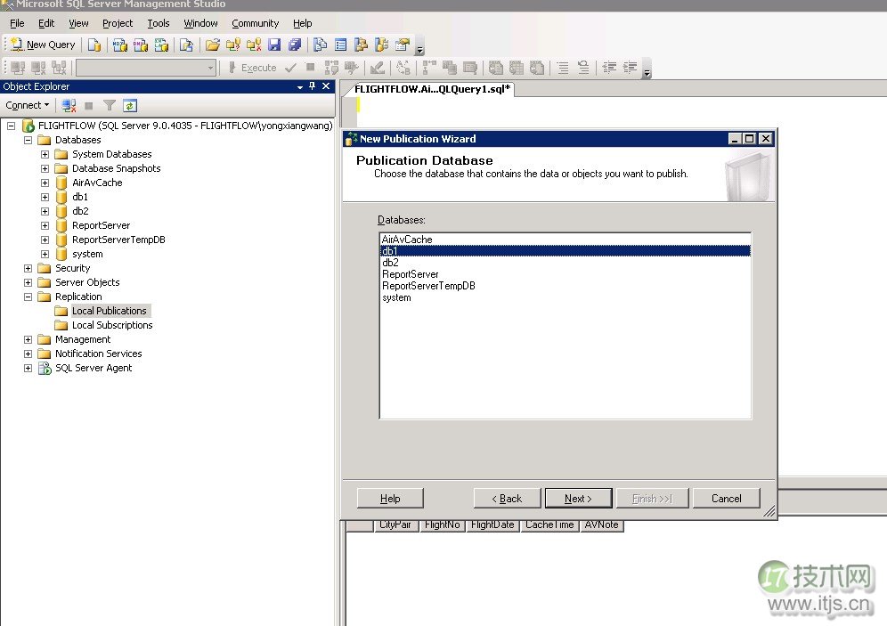The height and width of the screenshot is (626, 887).
Task: Click the Save All icon
Action: coord(295,45)
